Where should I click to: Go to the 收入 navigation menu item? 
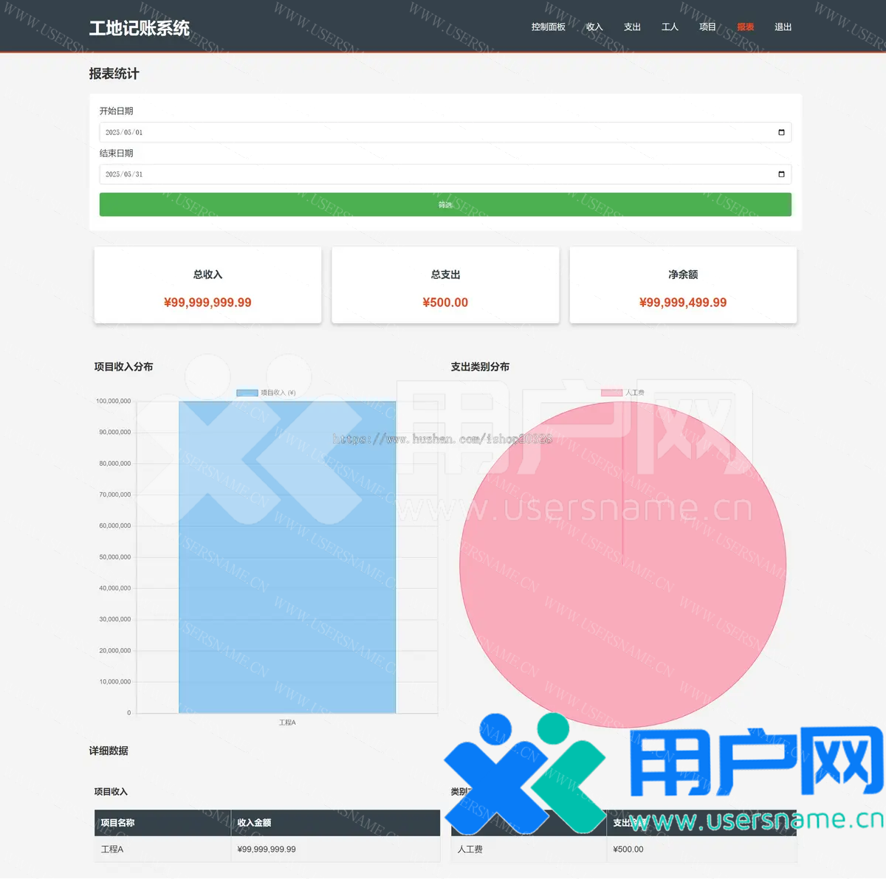click(594, 27)
